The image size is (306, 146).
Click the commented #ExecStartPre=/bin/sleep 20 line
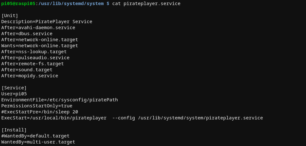40,112
